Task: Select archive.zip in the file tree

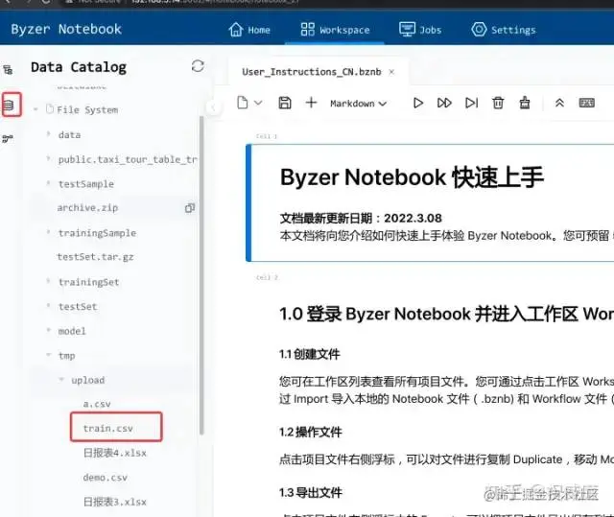Action: click(87, 208)
